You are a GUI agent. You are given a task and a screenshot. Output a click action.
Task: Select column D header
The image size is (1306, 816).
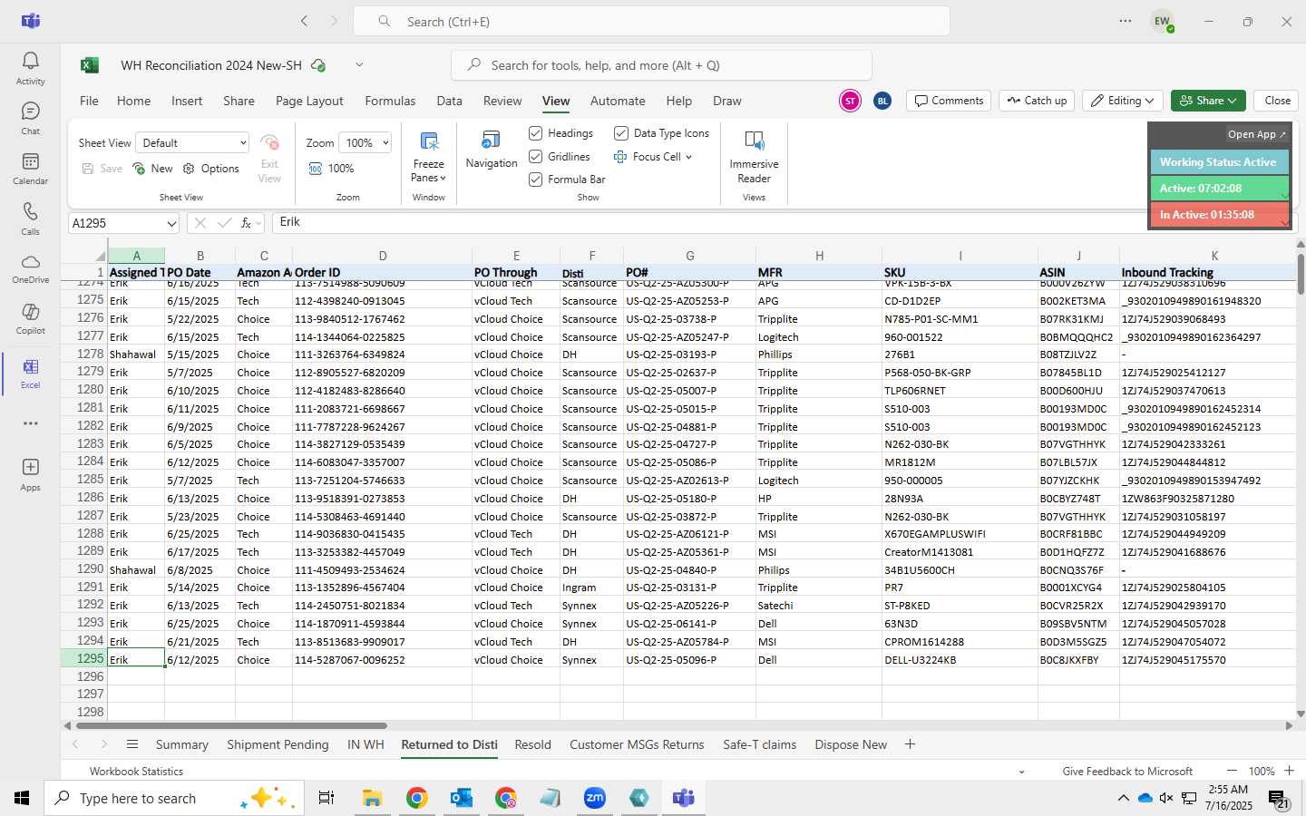pyautogui.click(x=382, y=256)
